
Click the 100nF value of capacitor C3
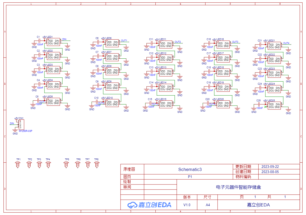40,72
